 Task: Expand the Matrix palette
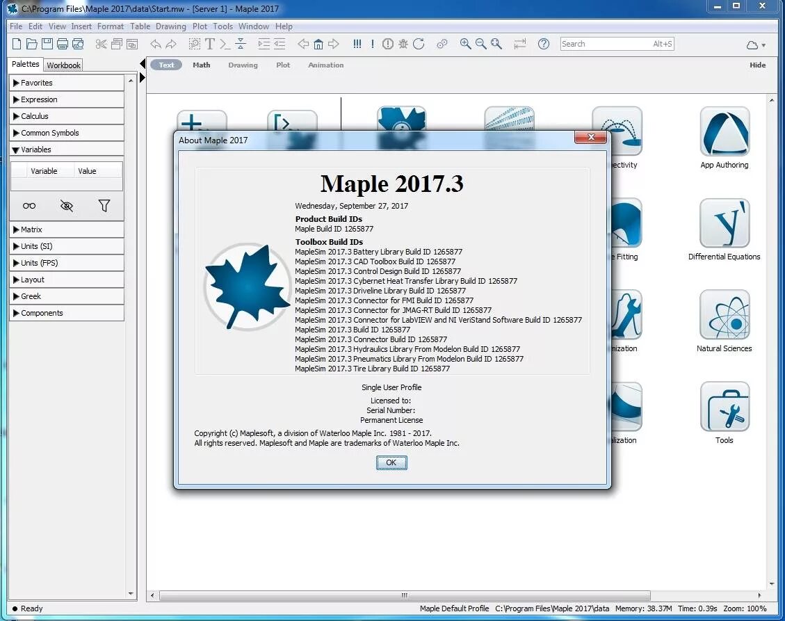tap(67, 229)
